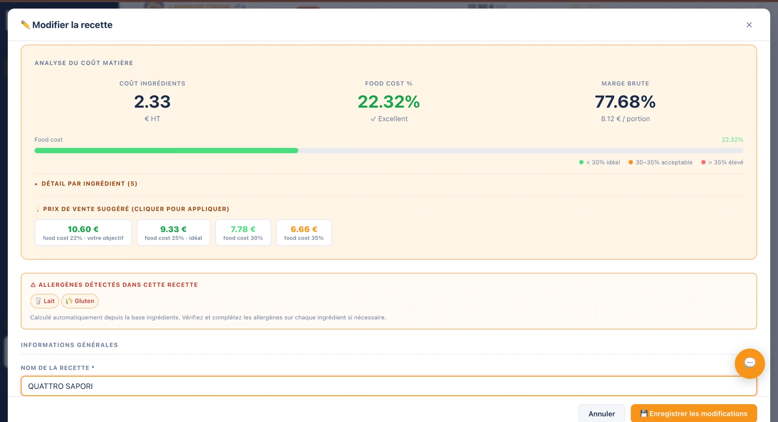
Task: Click the floppy disk icon on Enregistrer button
Action: 644,413
